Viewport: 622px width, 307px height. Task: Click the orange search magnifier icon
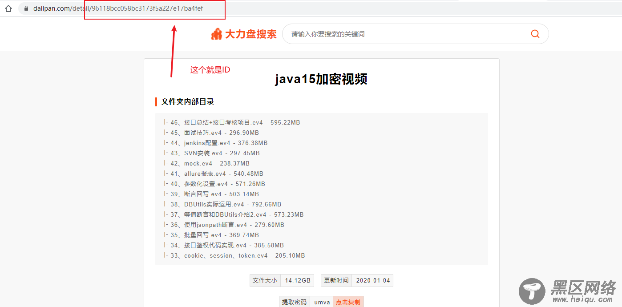(x=535, y=34)
